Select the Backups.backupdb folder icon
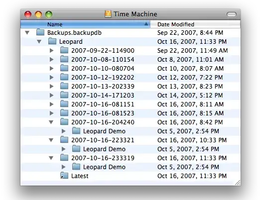261x200 pixels. [40, 32]
